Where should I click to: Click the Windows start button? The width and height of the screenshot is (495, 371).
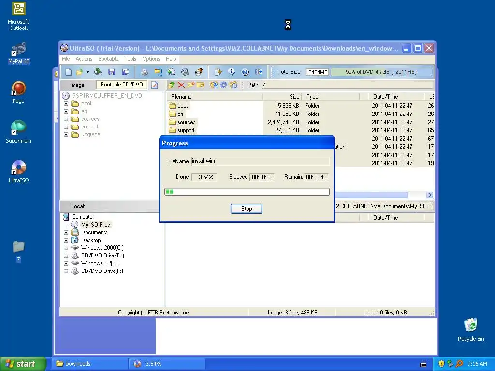coord(23,364)
